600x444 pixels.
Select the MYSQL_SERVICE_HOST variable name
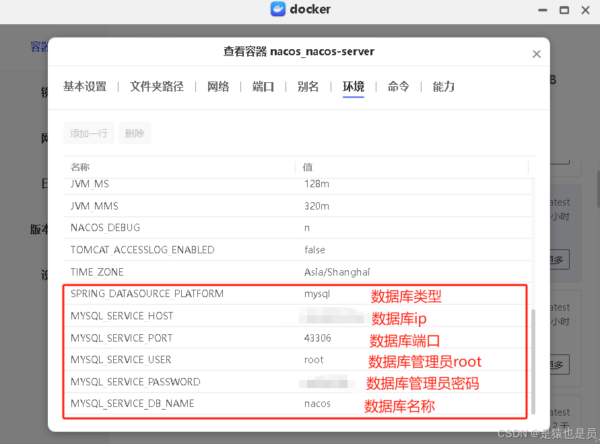122,316
